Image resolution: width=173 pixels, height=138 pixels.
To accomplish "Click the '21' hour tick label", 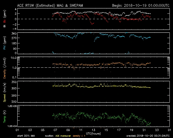I will [x=144, y=130].
